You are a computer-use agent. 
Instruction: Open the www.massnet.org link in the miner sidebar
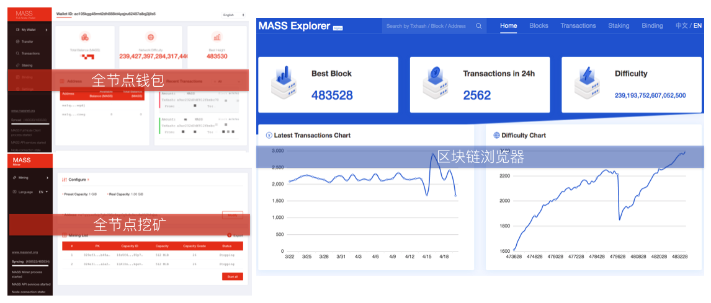click(x=24, y=252)
